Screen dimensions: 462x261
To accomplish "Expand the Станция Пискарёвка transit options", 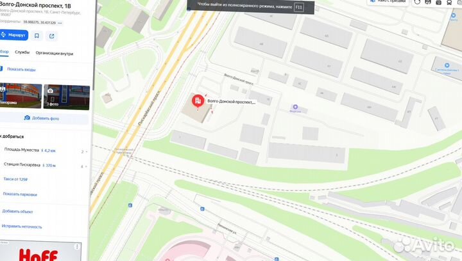I will pos(84,166).
